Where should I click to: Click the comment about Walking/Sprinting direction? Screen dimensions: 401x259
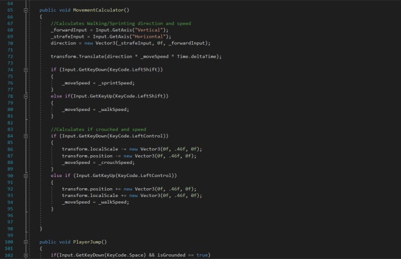121,24
